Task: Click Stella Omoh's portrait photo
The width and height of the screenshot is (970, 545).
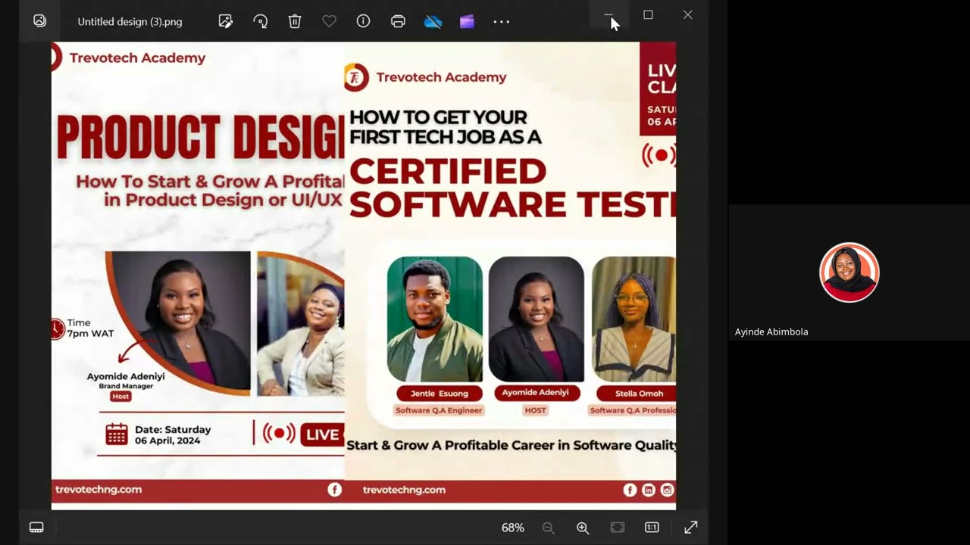Action: point(634,319)
